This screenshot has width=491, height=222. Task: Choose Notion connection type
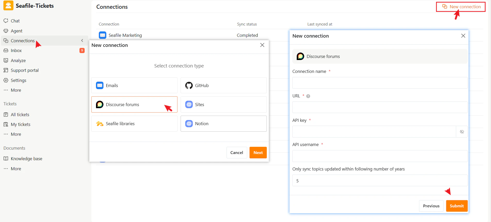click(x=223, y=124)
